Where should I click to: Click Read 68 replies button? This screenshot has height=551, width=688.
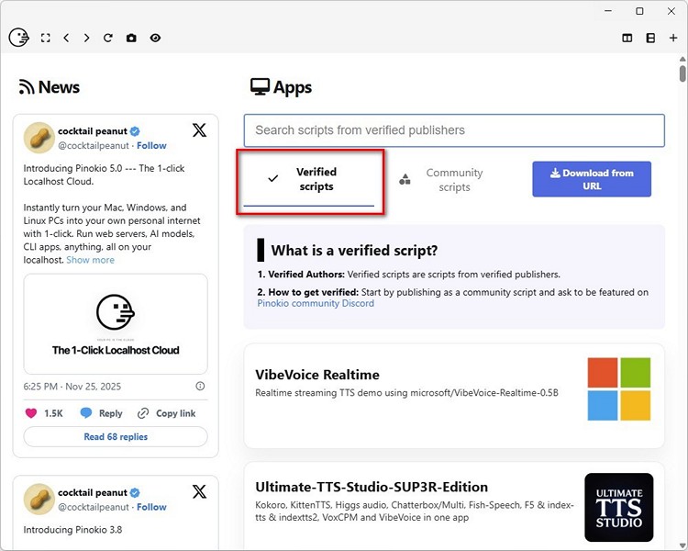tap(116, 437)
